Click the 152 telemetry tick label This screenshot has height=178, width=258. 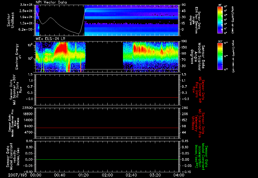click(x=184, y=120)
